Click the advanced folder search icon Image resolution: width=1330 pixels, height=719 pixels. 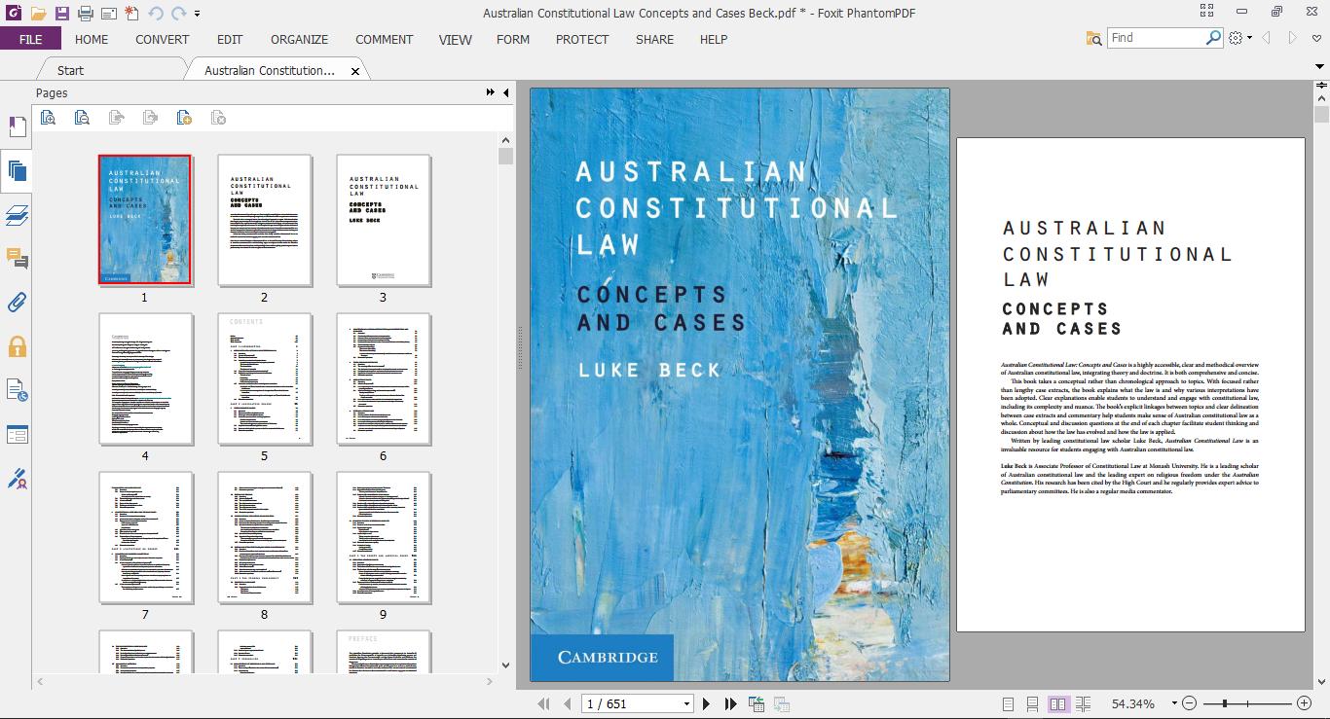[x=1093, y=38]
